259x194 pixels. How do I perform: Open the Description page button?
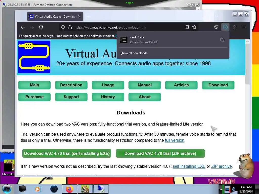click(71, 85)
